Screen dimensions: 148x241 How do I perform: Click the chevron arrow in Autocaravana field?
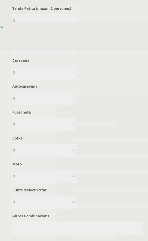73,98
